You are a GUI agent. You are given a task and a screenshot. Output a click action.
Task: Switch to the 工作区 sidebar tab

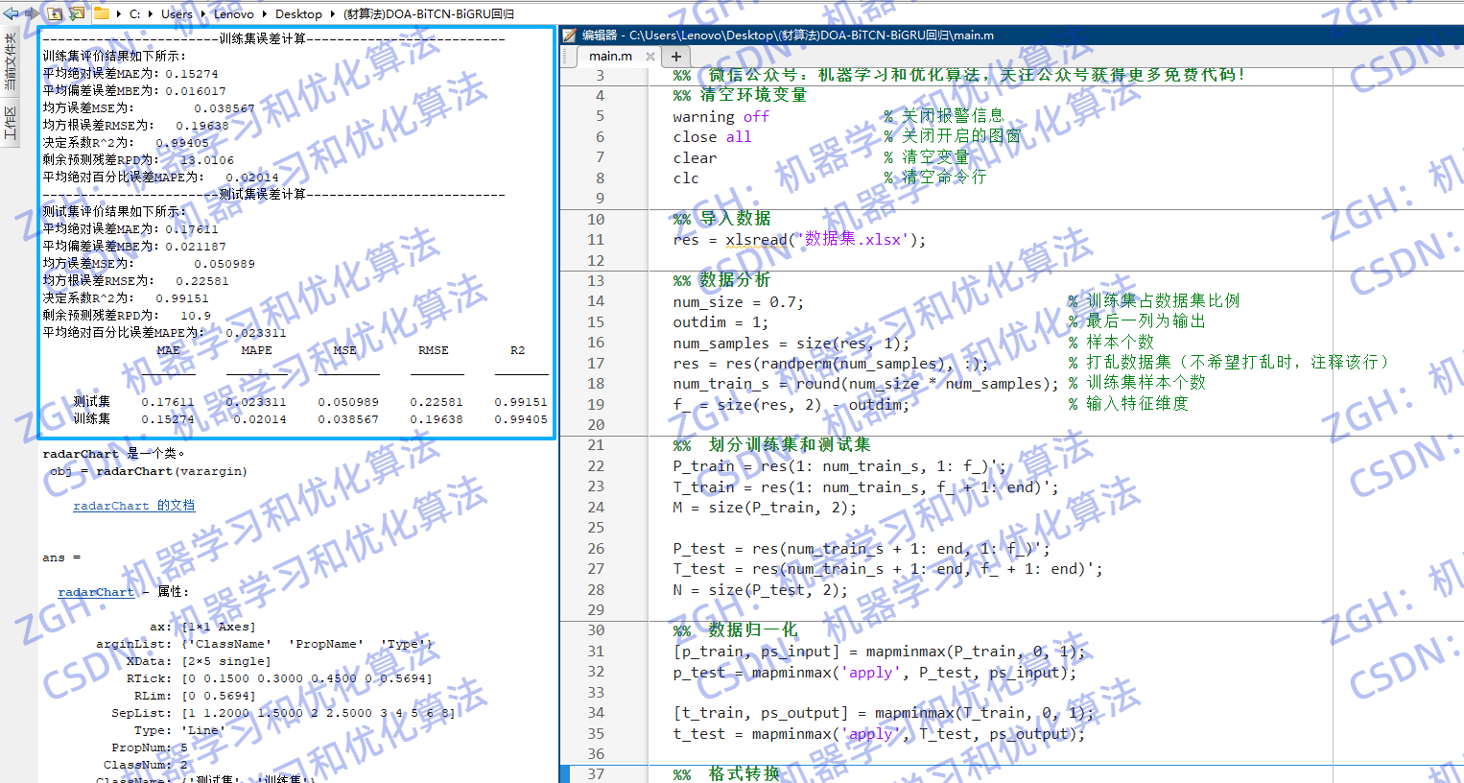[x=10, y=123]
